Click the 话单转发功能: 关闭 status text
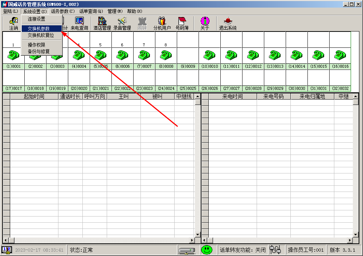The image size is (363, 256). [242, 250]
